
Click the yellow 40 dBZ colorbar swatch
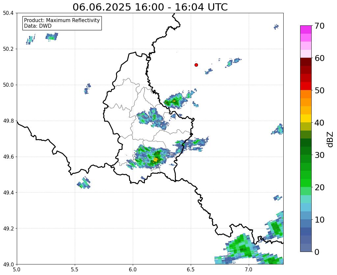click(306, 118)
